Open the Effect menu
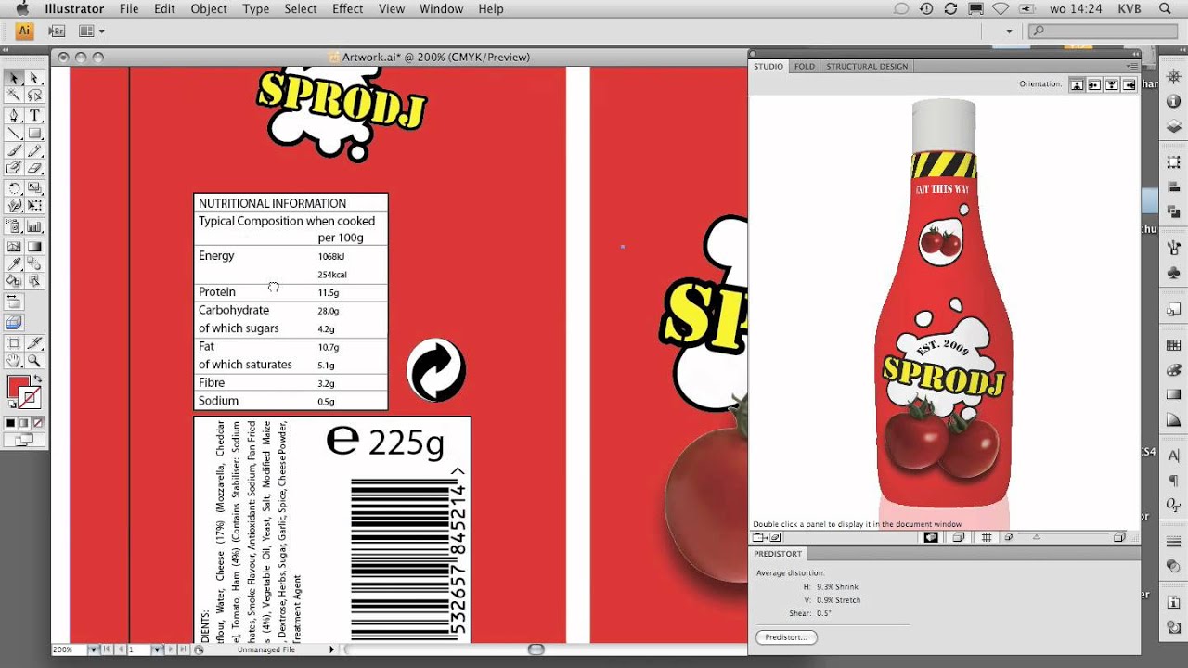The width and height of the screenshot is (1188, 668). 348,9
